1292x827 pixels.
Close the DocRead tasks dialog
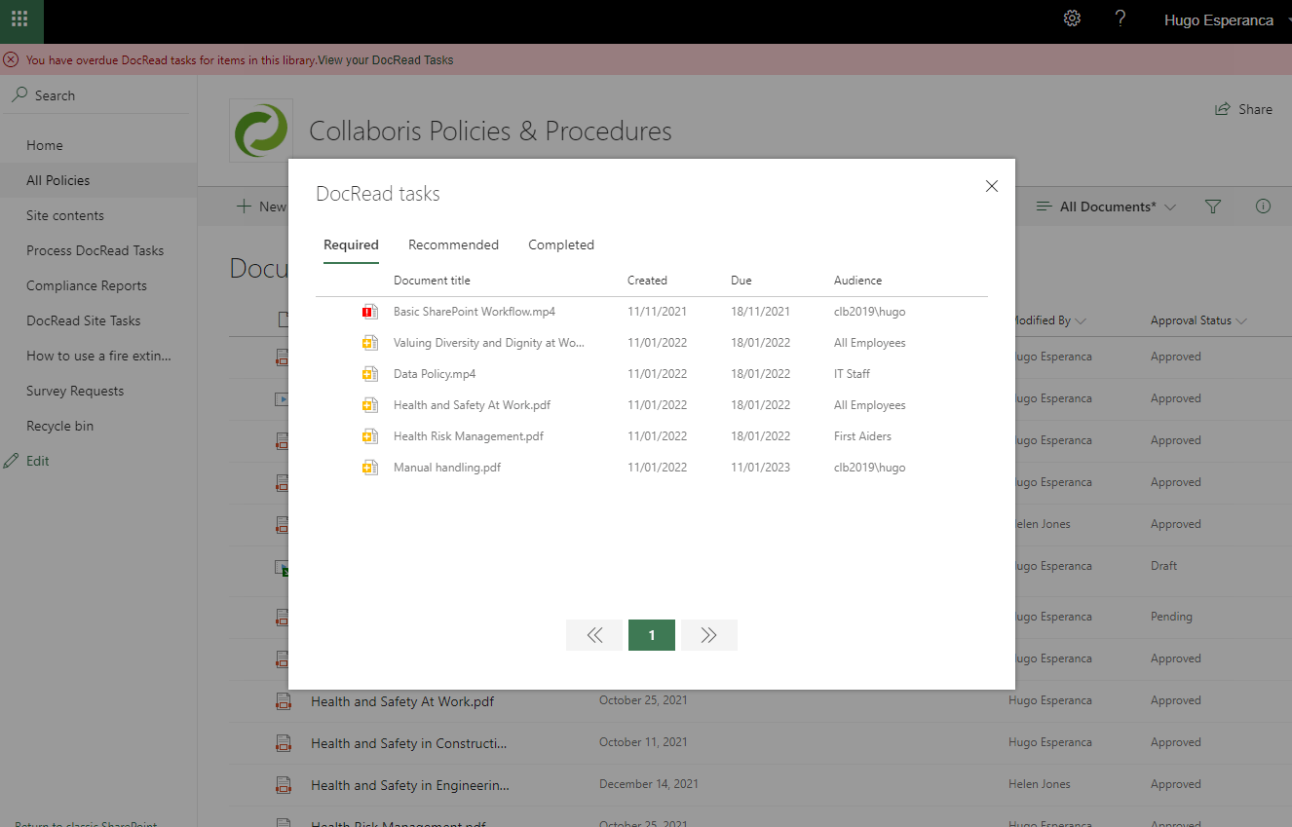point(992,186)
